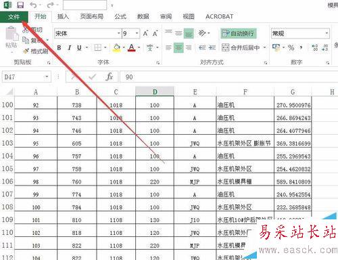This screenshot has width=338, height=260.
Task: Open the 文件 File tab
Action: click(x=14, y=17)
